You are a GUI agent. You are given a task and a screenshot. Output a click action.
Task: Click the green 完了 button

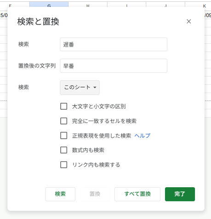[x=180, y=194]
